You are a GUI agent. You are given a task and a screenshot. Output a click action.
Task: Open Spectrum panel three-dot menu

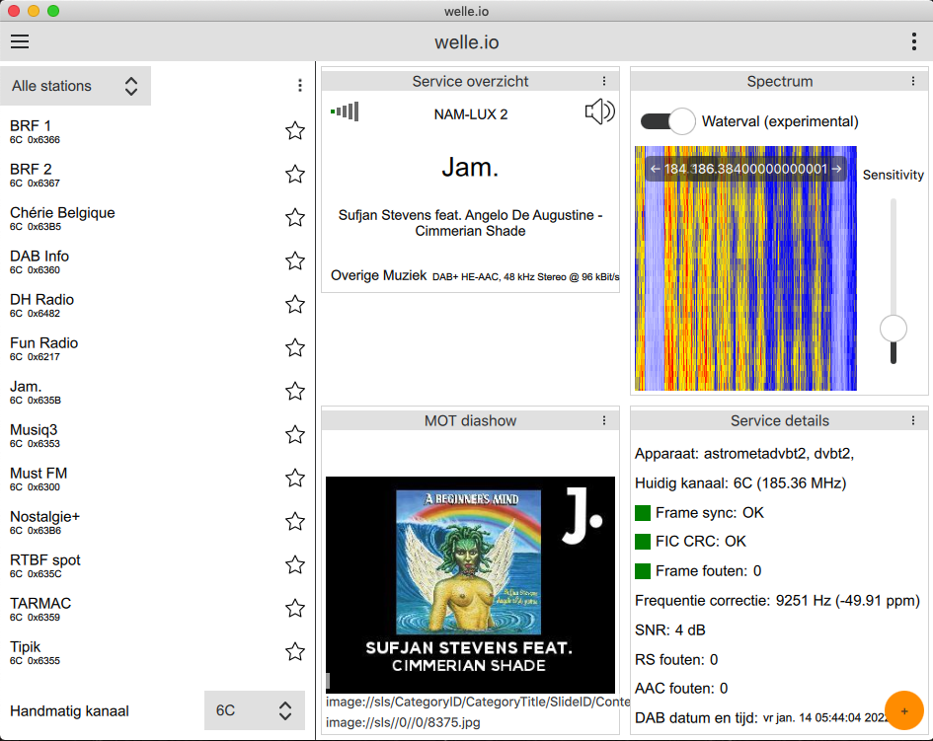tap(913, 81)
